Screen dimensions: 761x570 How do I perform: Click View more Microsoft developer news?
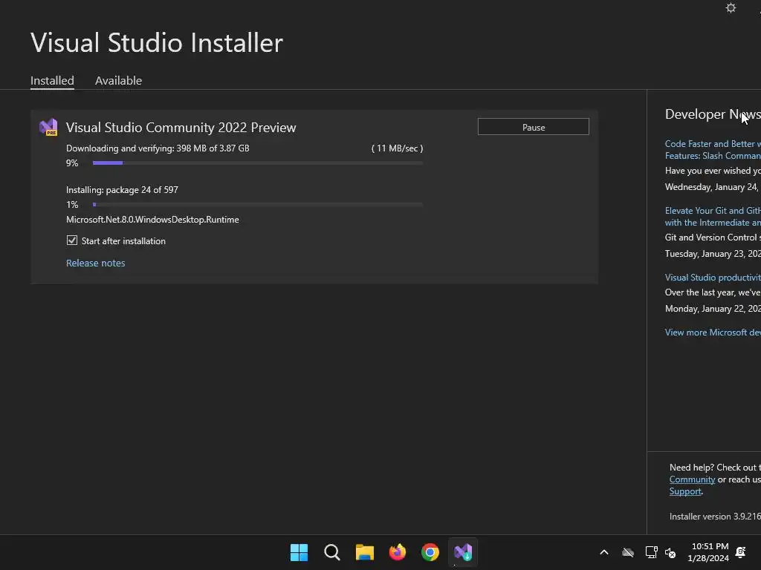[x=713, y=332]
